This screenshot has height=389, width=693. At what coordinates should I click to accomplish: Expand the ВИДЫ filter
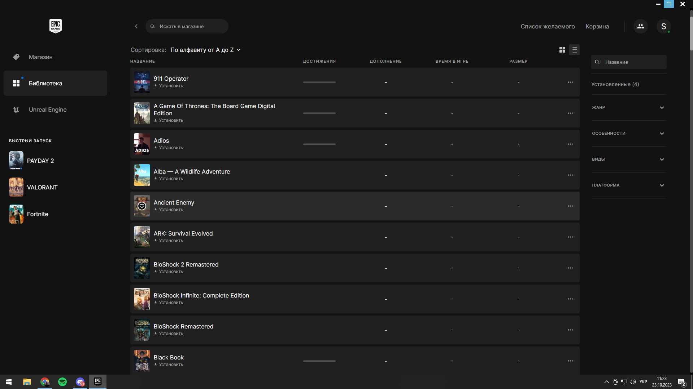coord(628,159)
